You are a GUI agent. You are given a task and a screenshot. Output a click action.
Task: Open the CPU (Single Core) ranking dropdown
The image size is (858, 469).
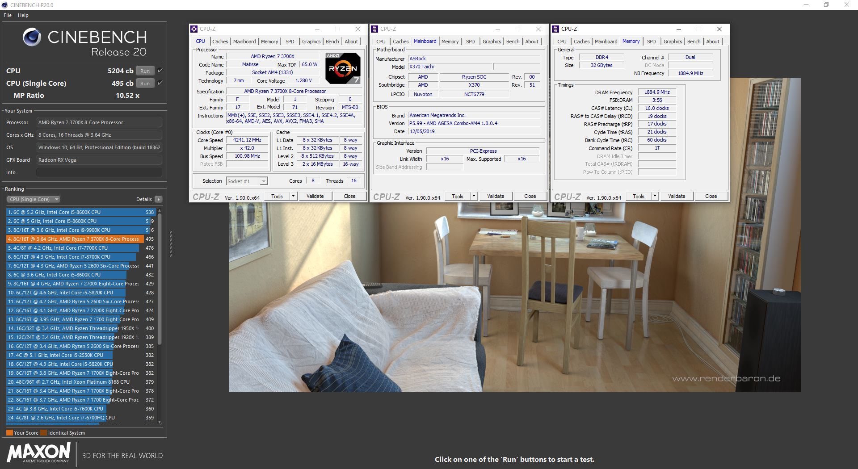pos(34,199)
